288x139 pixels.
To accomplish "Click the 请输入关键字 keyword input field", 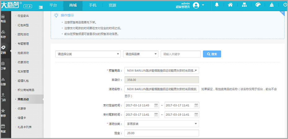I will pos(181,54).
